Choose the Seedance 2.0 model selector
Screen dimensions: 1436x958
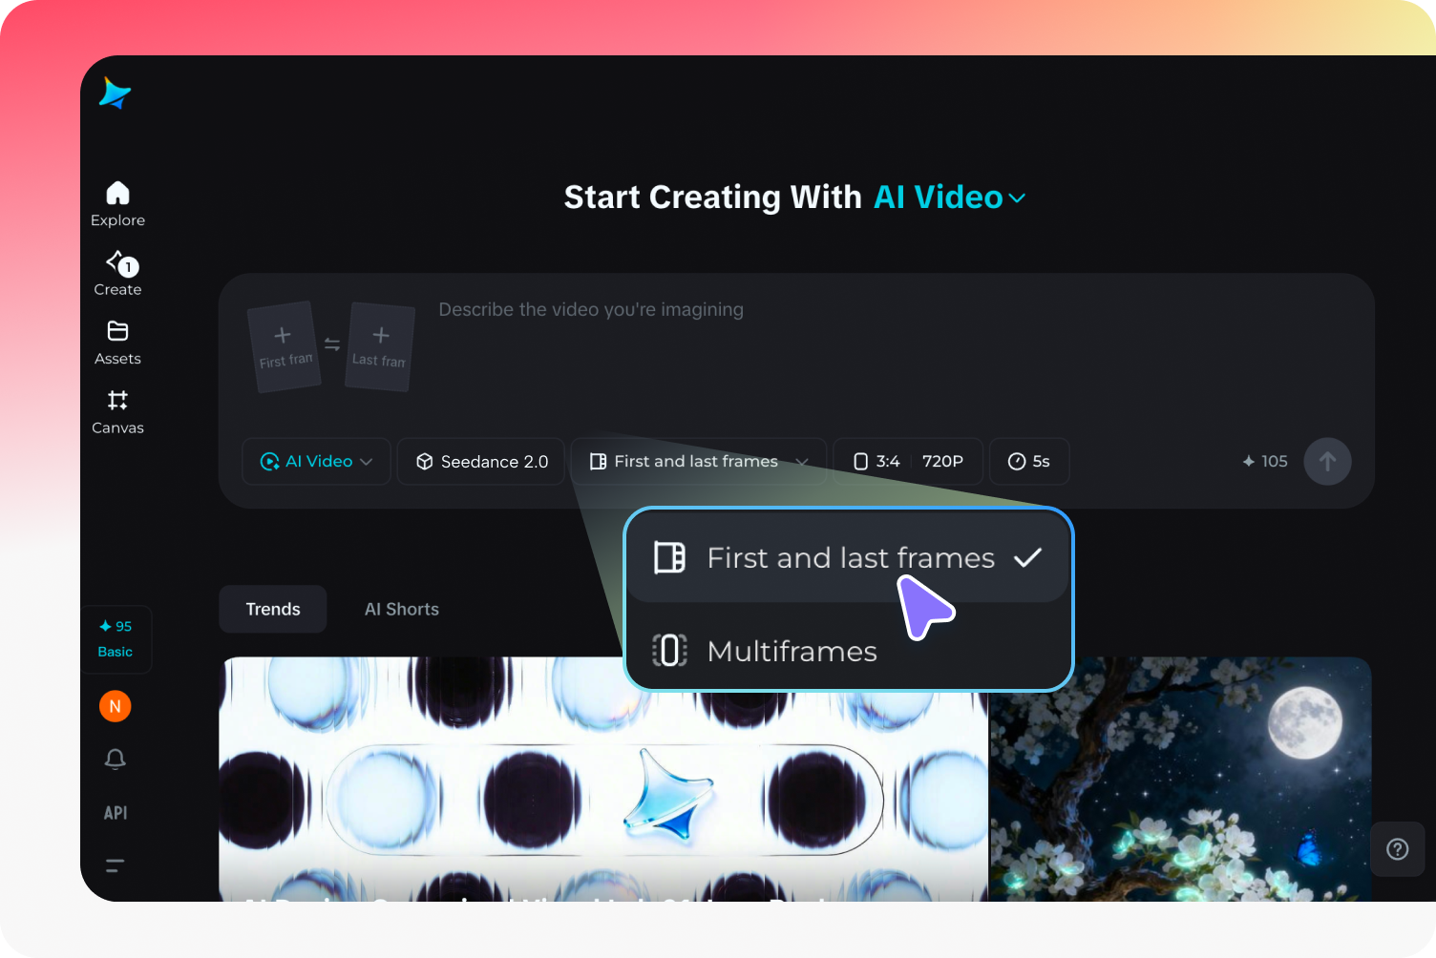coord(481,462)
